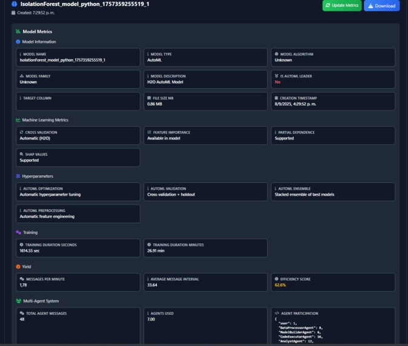
Task: Click the Feature Importance list icon
Action: (x=150, y=132)
